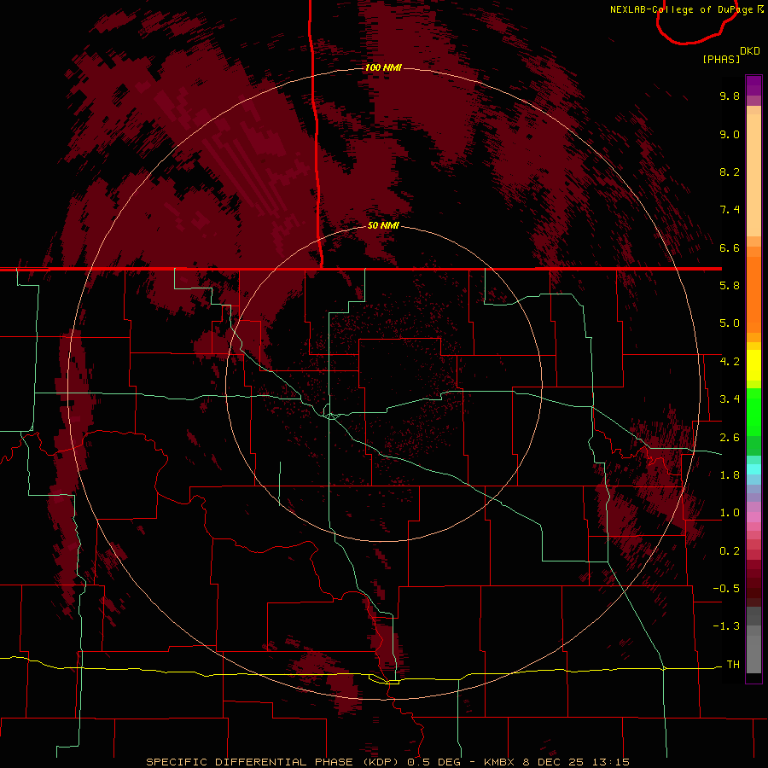Click the 50 NMI range ring label
768x768 pixels.
pos(383,225)
